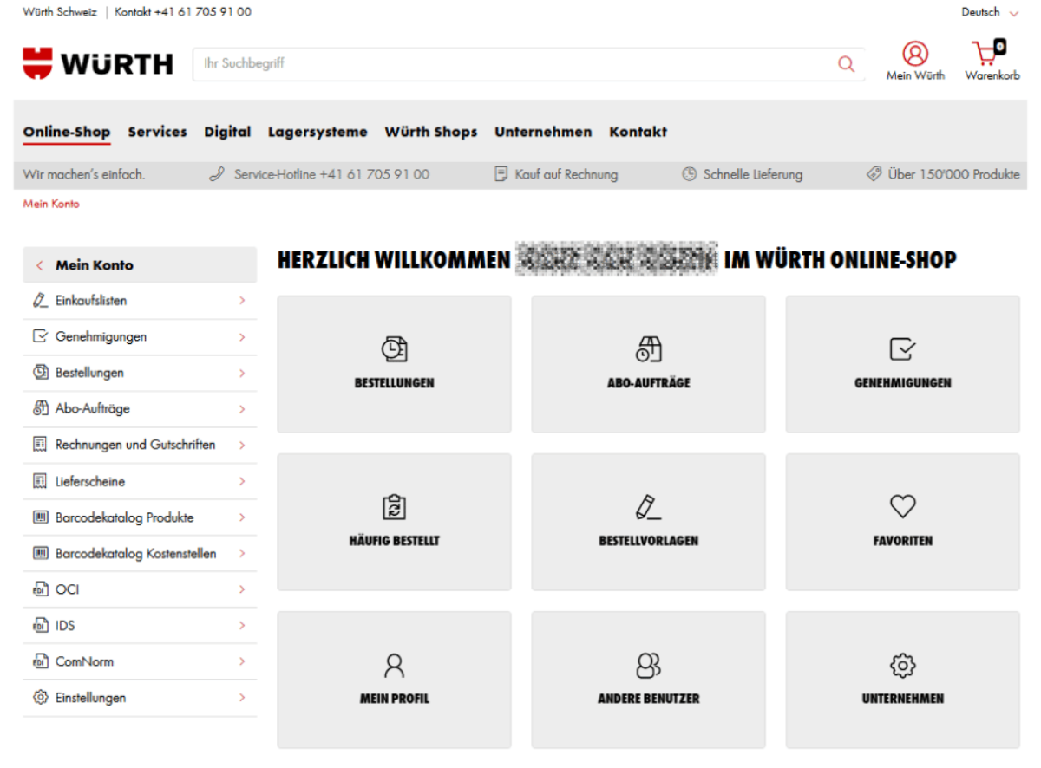Open IDS sidebar entry text

point(65,625)
